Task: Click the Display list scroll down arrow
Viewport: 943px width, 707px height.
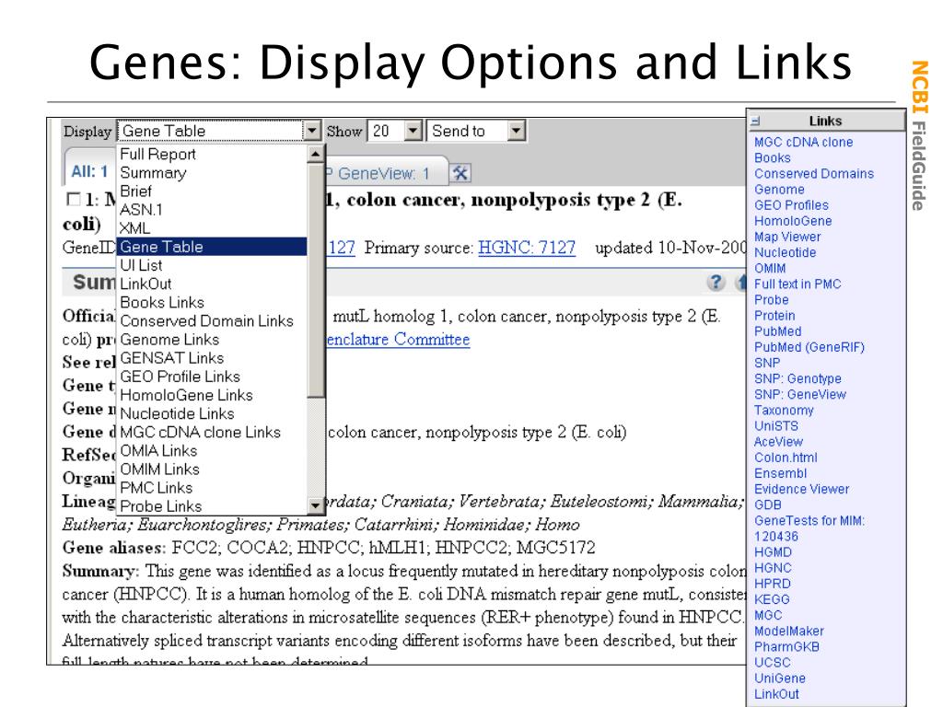Action: 315,505
